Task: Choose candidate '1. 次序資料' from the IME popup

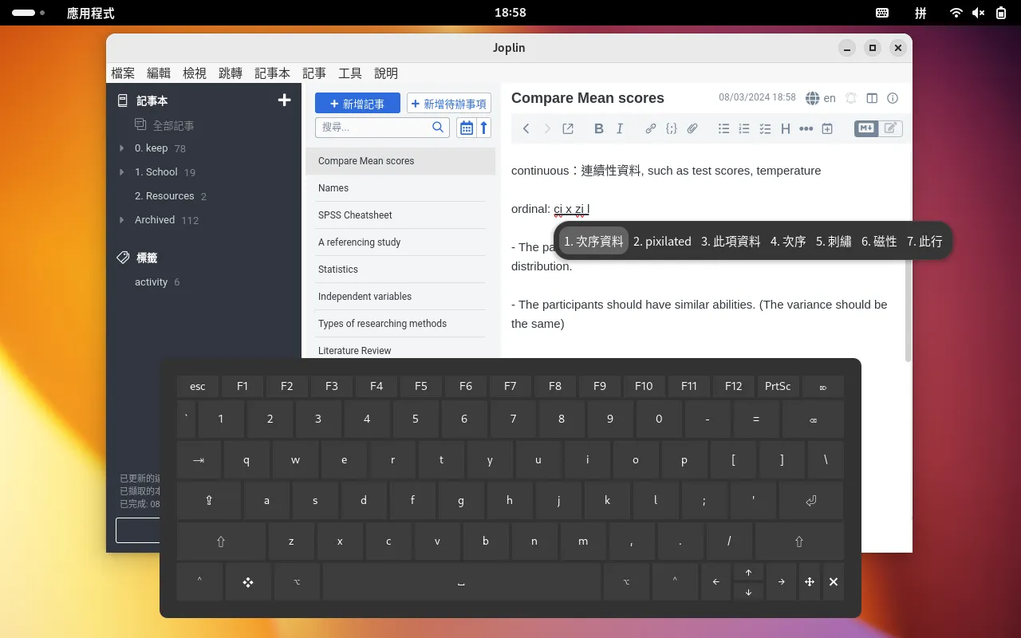Action: [593, 241]
